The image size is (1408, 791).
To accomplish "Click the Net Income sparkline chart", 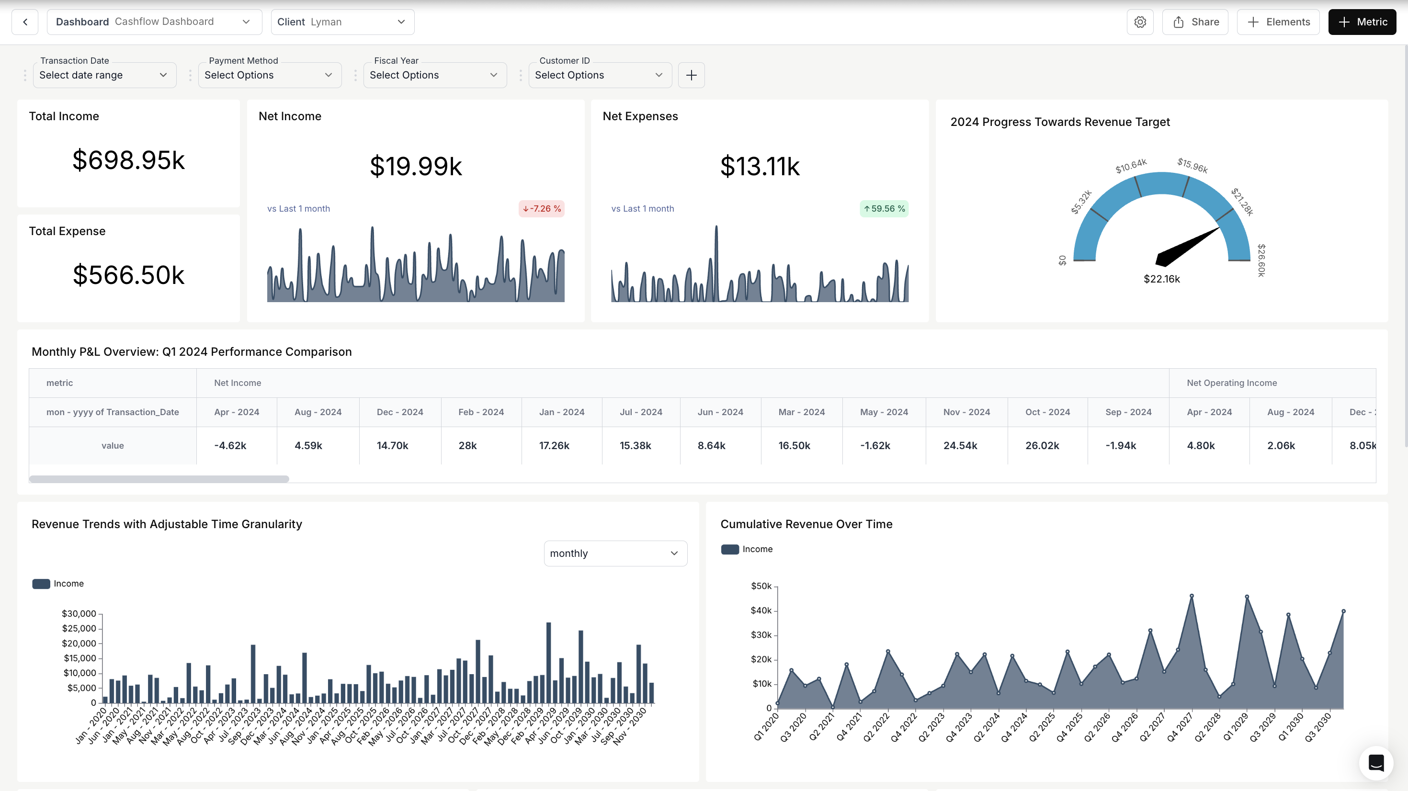I will coord(416,263).
